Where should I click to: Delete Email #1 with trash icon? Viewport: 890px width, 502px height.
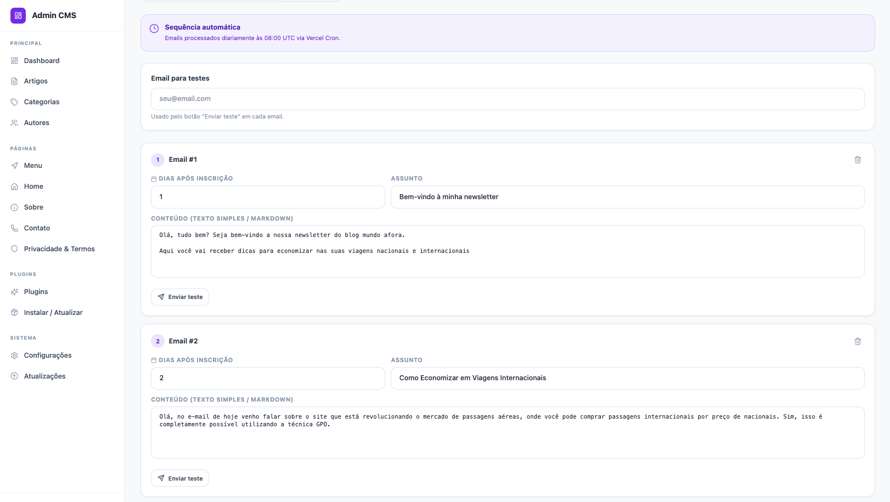858,160
